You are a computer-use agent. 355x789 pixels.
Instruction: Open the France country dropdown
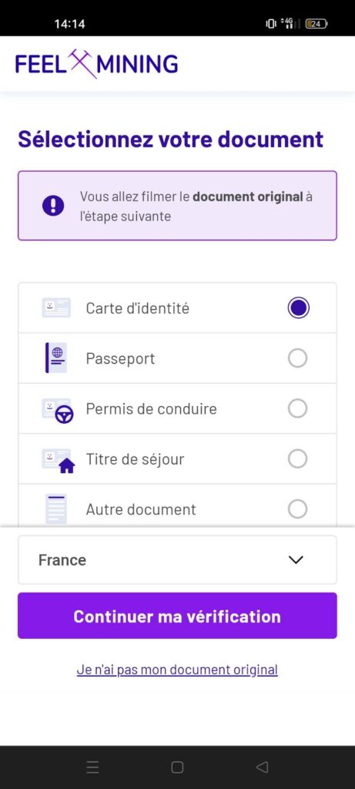[x=177, y=559]
